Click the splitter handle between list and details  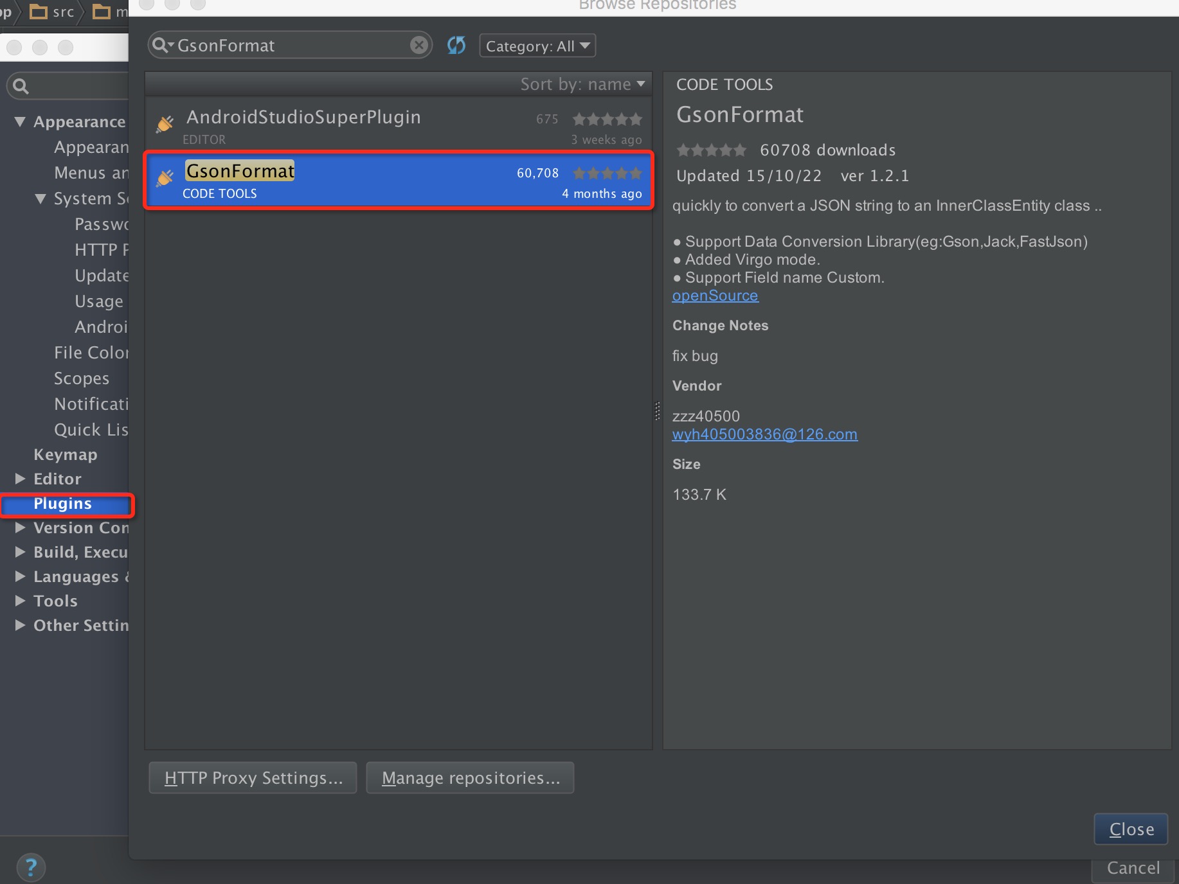point(657,411)
